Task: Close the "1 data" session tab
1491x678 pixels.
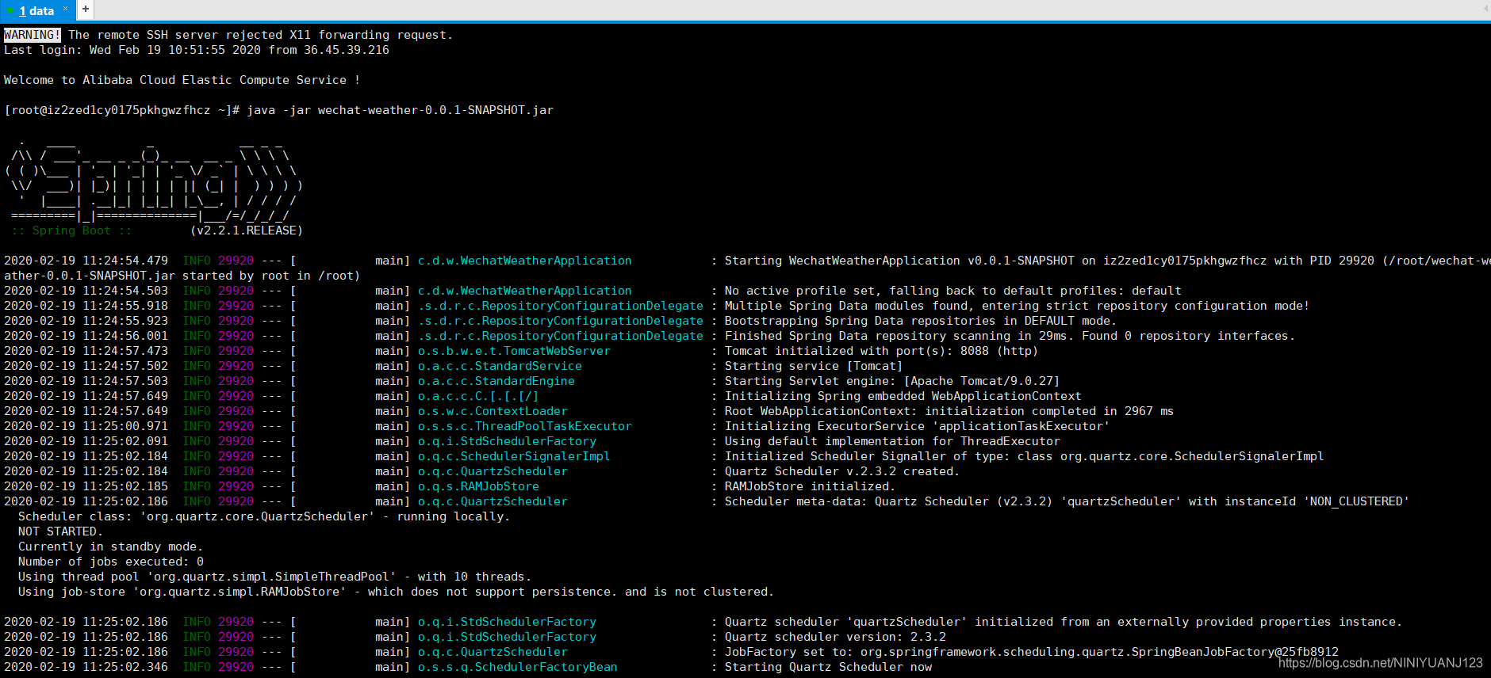Action: pos(66,9)
